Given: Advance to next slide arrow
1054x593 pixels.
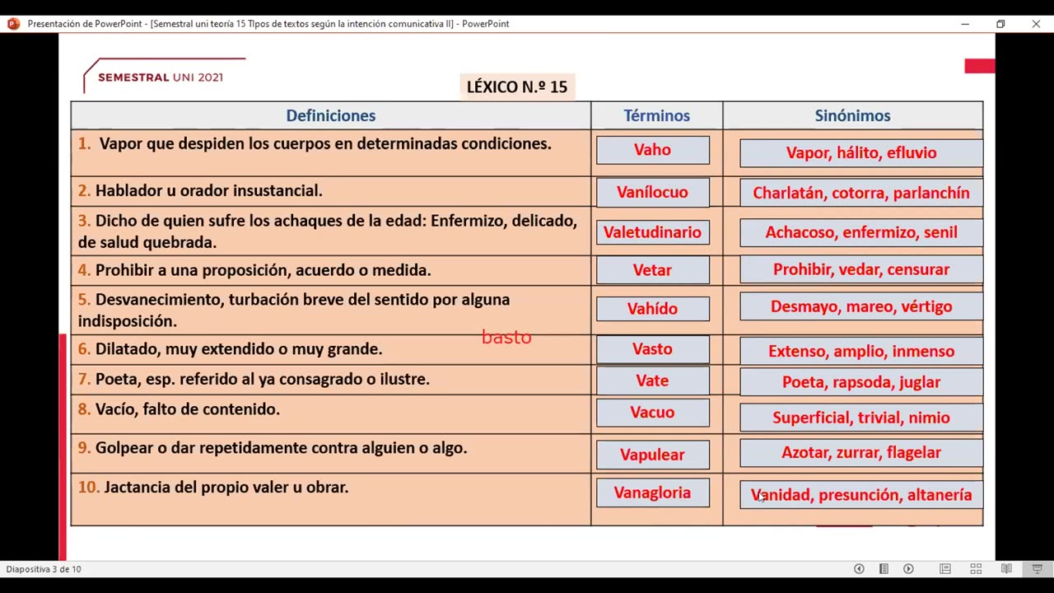Looking at the screenshot, I should tap(908, 569).
